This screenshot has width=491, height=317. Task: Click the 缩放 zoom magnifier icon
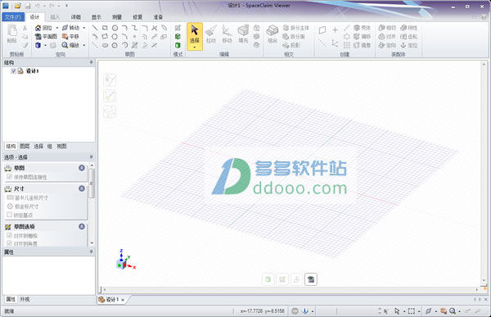coord(65,45)
